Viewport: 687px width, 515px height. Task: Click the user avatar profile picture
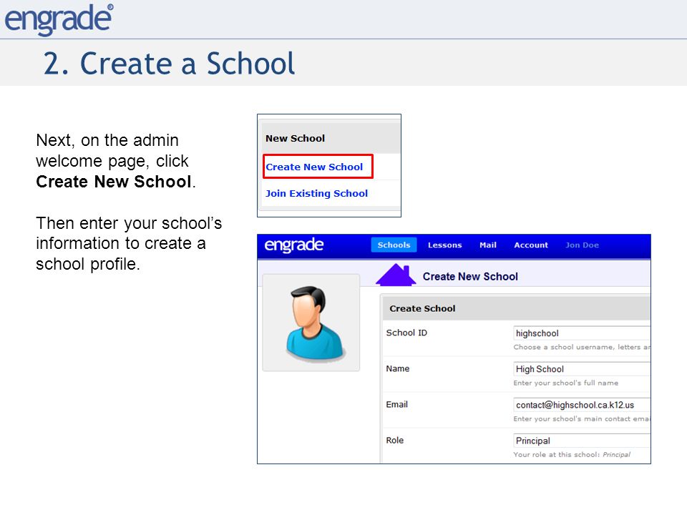click(x=311, y=323)
